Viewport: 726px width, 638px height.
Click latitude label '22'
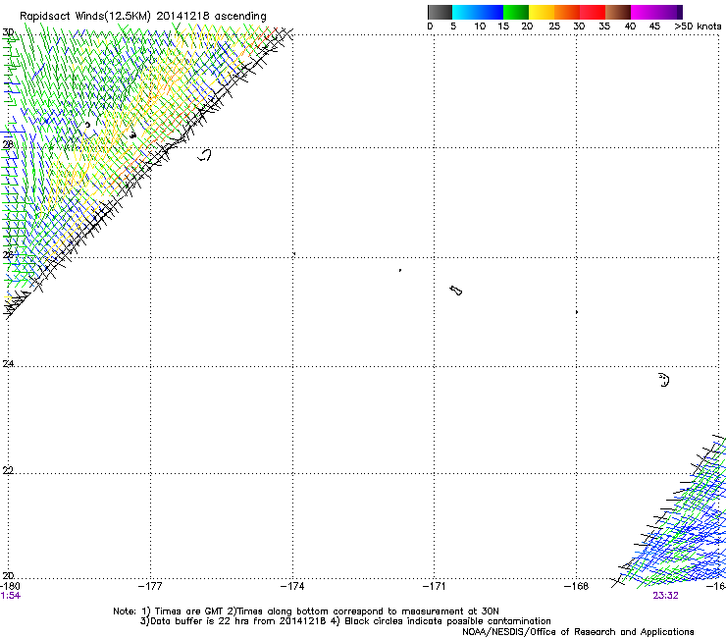tap(8, 470)
